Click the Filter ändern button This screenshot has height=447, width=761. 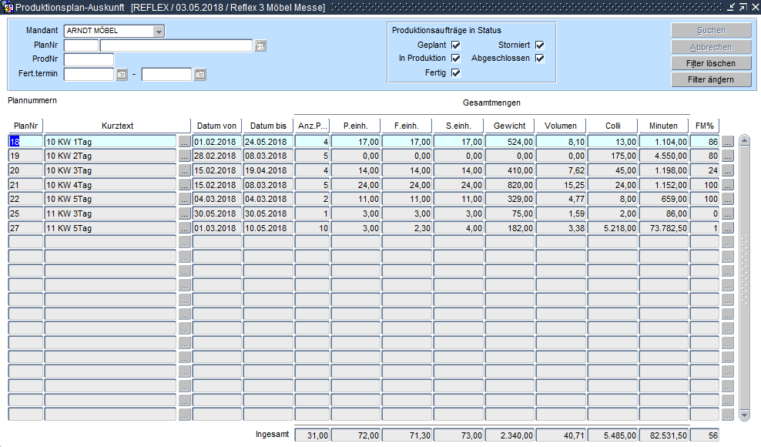click(x=710, y=79)
